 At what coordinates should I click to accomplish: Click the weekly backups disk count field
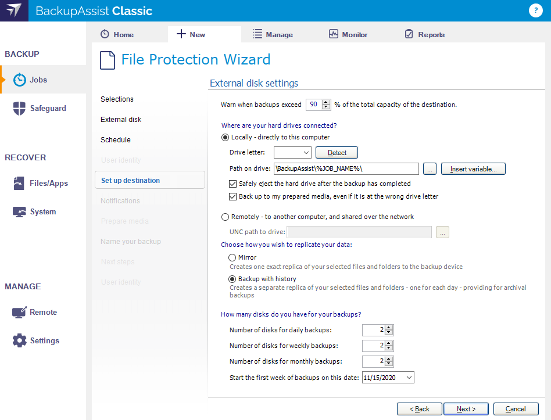[374, 346]
